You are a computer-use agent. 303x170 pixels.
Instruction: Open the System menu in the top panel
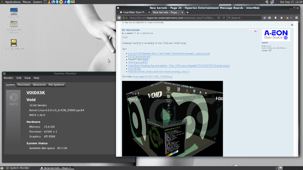38,2
